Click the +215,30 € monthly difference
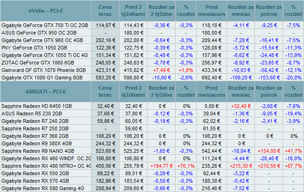Image resolution: width=304 pixels, height=192 pixels. tap(241, 166)
